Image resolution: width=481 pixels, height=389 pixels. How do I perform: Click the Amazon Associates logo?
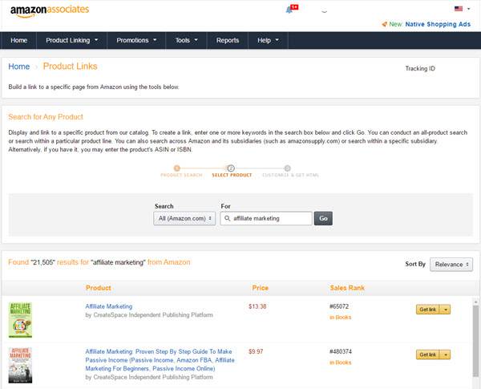point(50,10)
